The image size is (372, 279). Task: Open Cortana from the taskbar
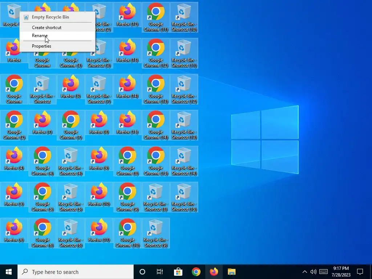pyautogui.click(x=142, y=272)
